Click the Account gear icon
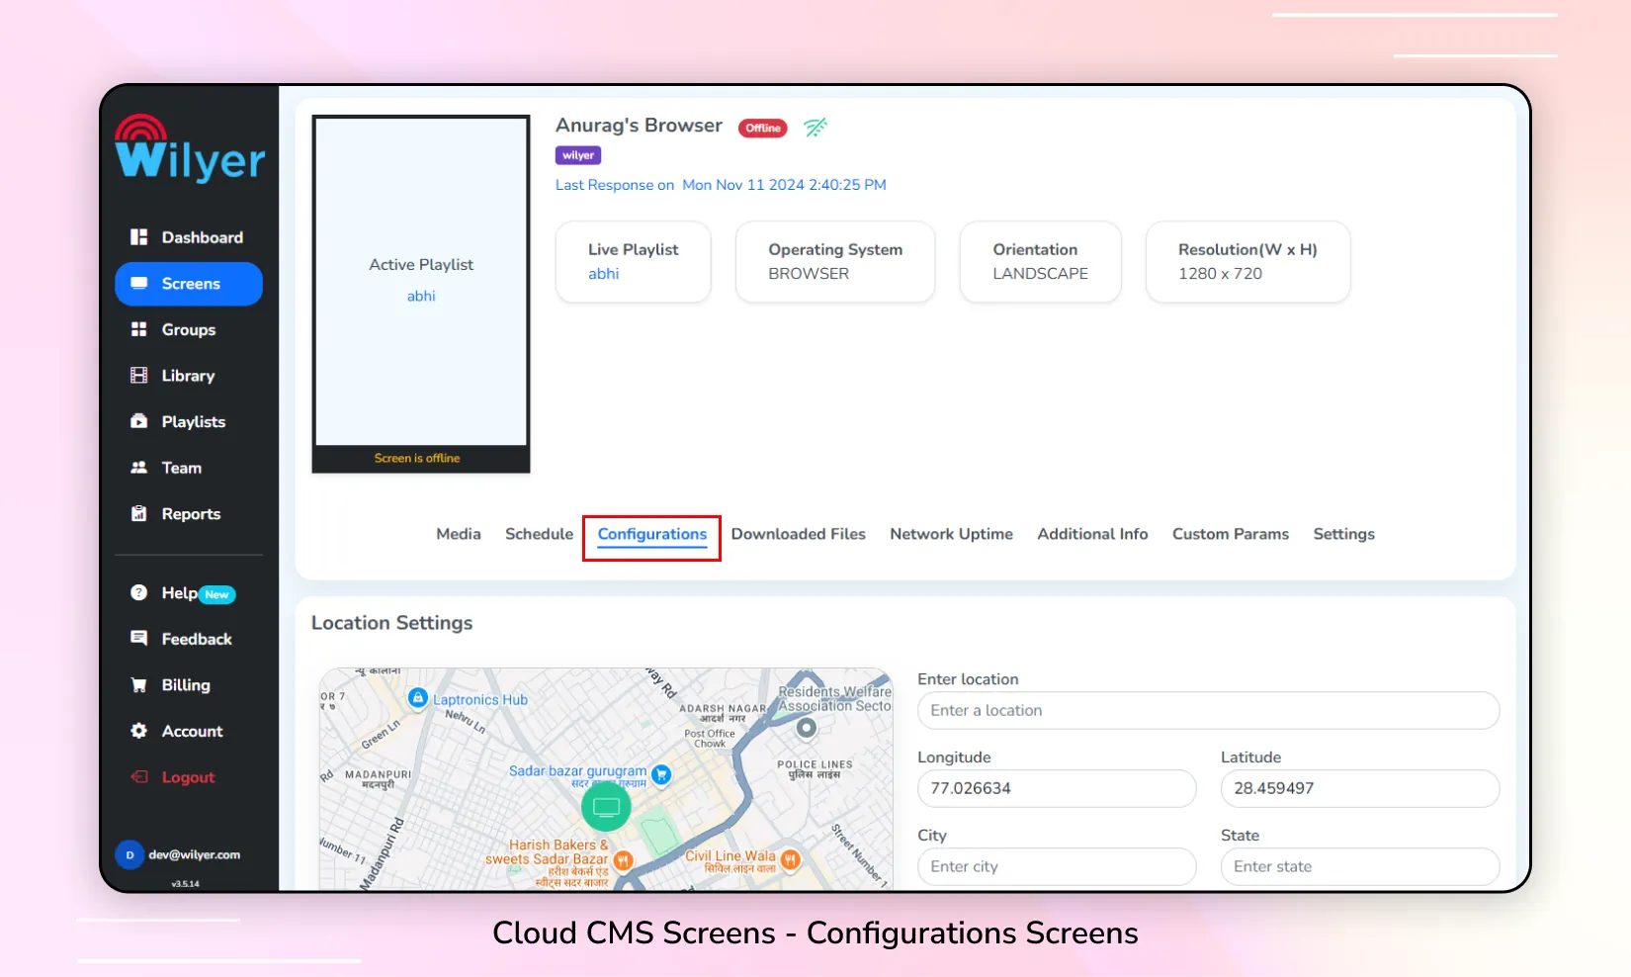The width and height of the screenshot is (1631, 977). tap(139, 731)
